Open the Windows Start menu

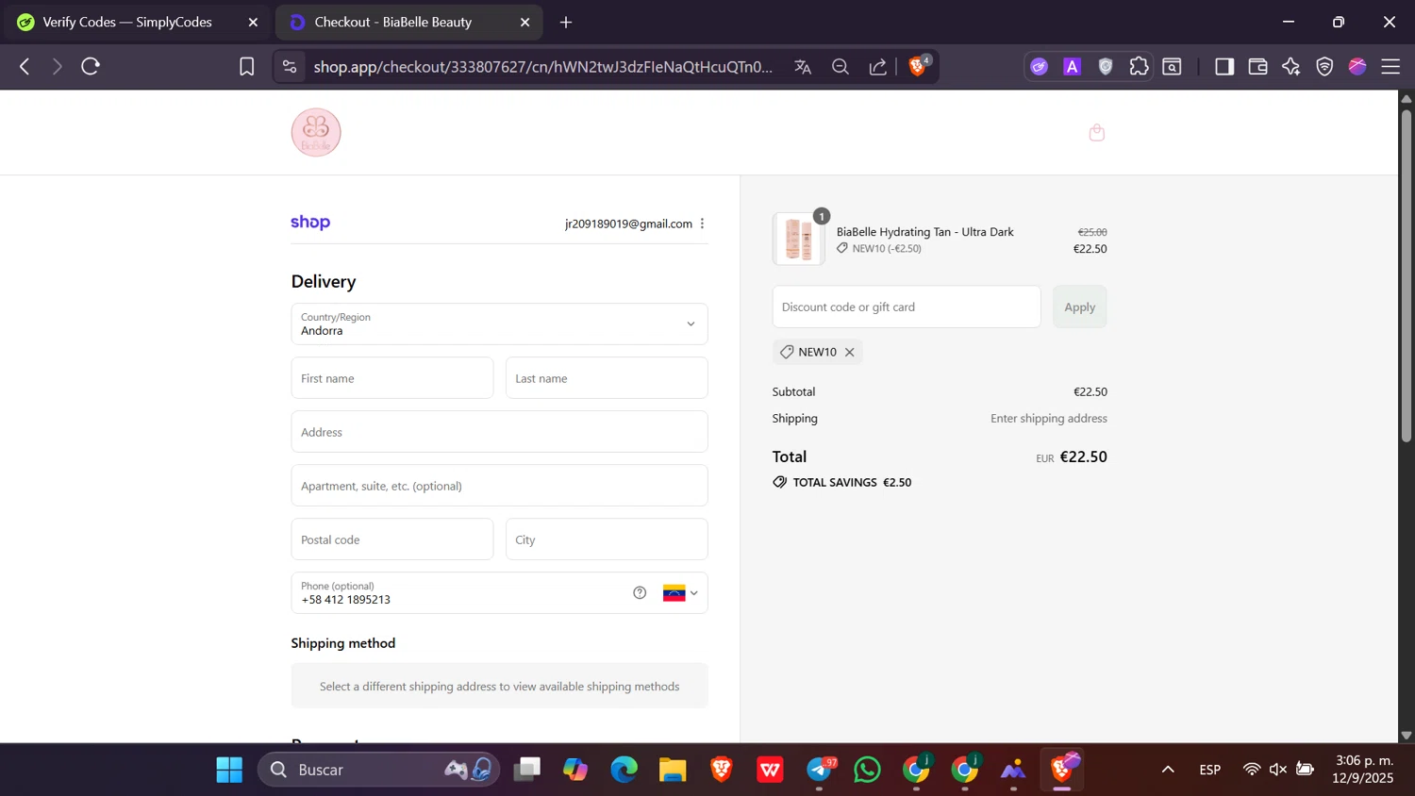tap(229, 770)
